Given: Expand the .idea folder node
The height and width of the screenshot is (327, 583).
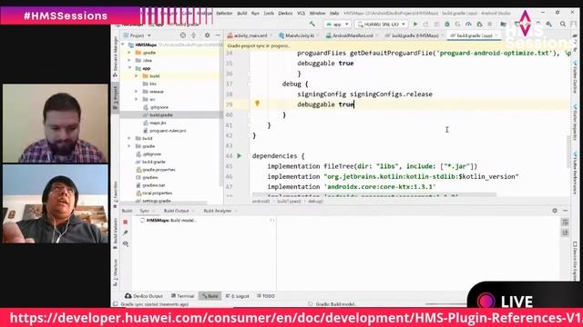Looking at the screenshot, I should pos(129,61).
